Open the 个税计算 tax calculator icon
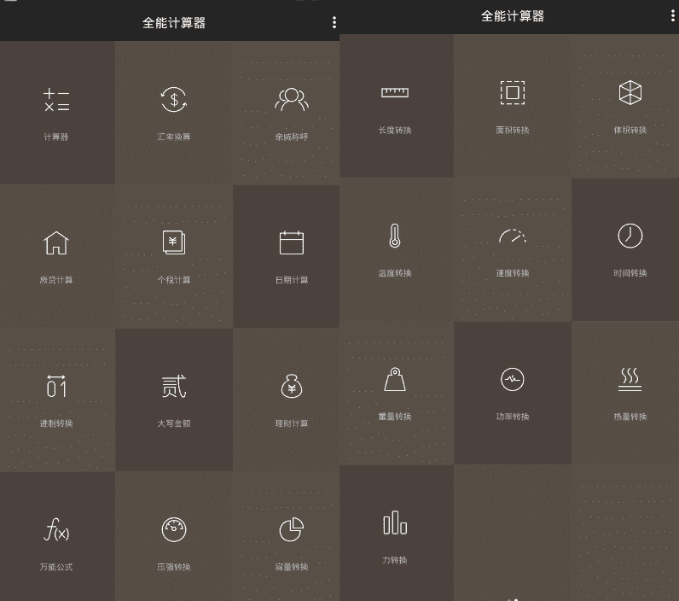679x601 pixels. pyautogui.click(x=174, y=242)
